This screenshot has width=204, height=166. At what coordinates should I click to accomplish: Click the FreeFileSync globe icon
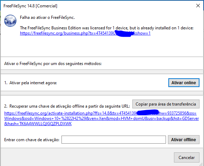click(x=10, y=21)
